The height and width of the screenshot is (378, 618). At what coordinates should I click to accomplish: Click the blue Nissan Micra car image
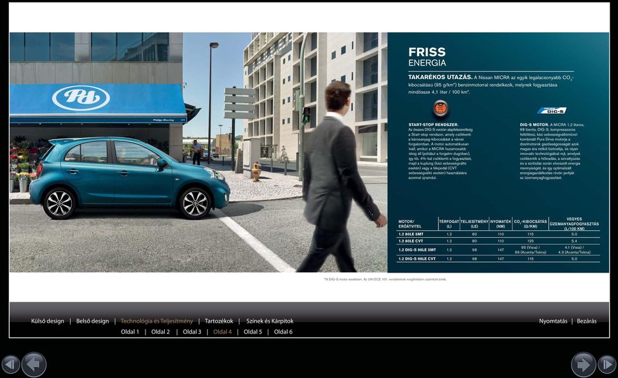(129, 177)
